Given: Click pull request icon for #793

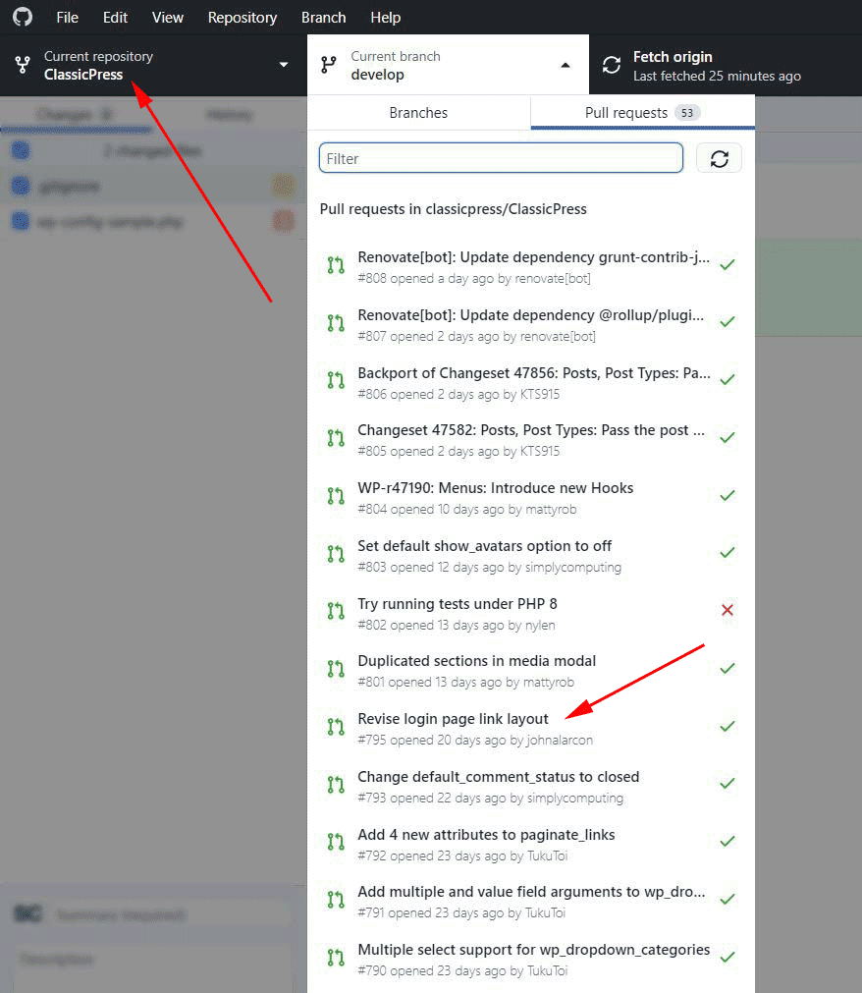Looking at the screenshot, I should (336, 785).
